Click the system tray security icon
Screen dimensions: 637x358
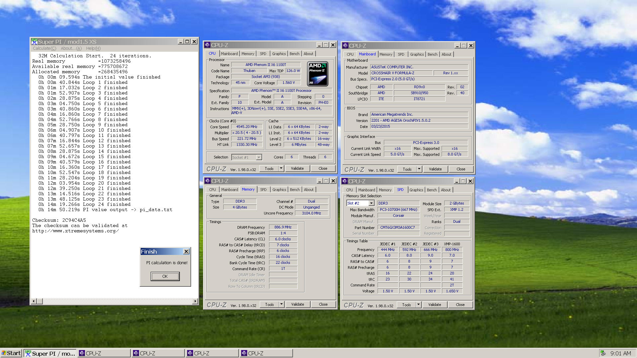click(x=603, y=353)
